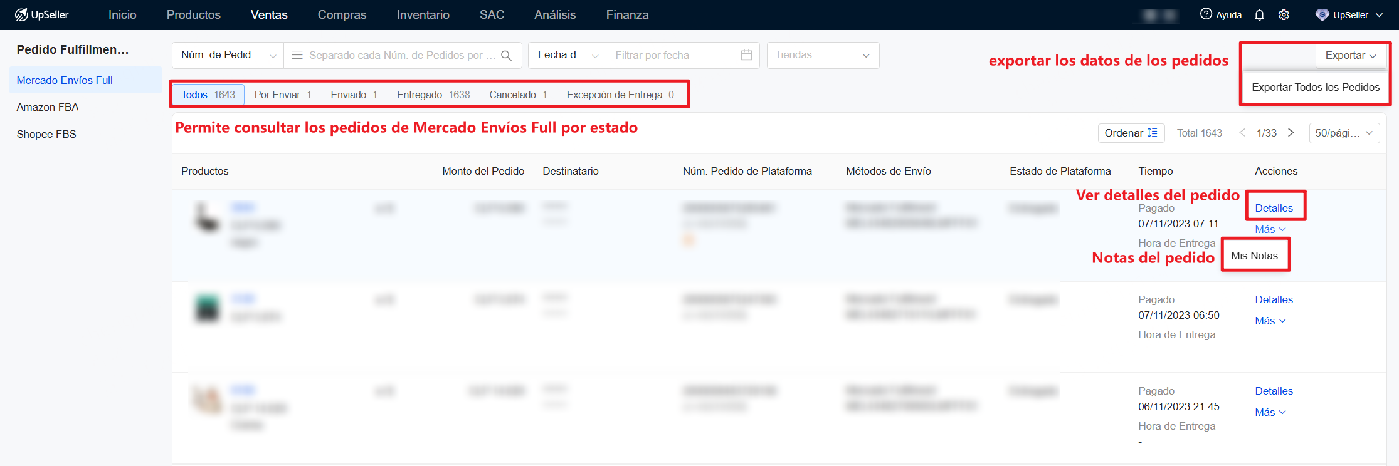Click Núm. Pedido de Plataforma header
Screen dimensions: 1399x466
(747, 171)
